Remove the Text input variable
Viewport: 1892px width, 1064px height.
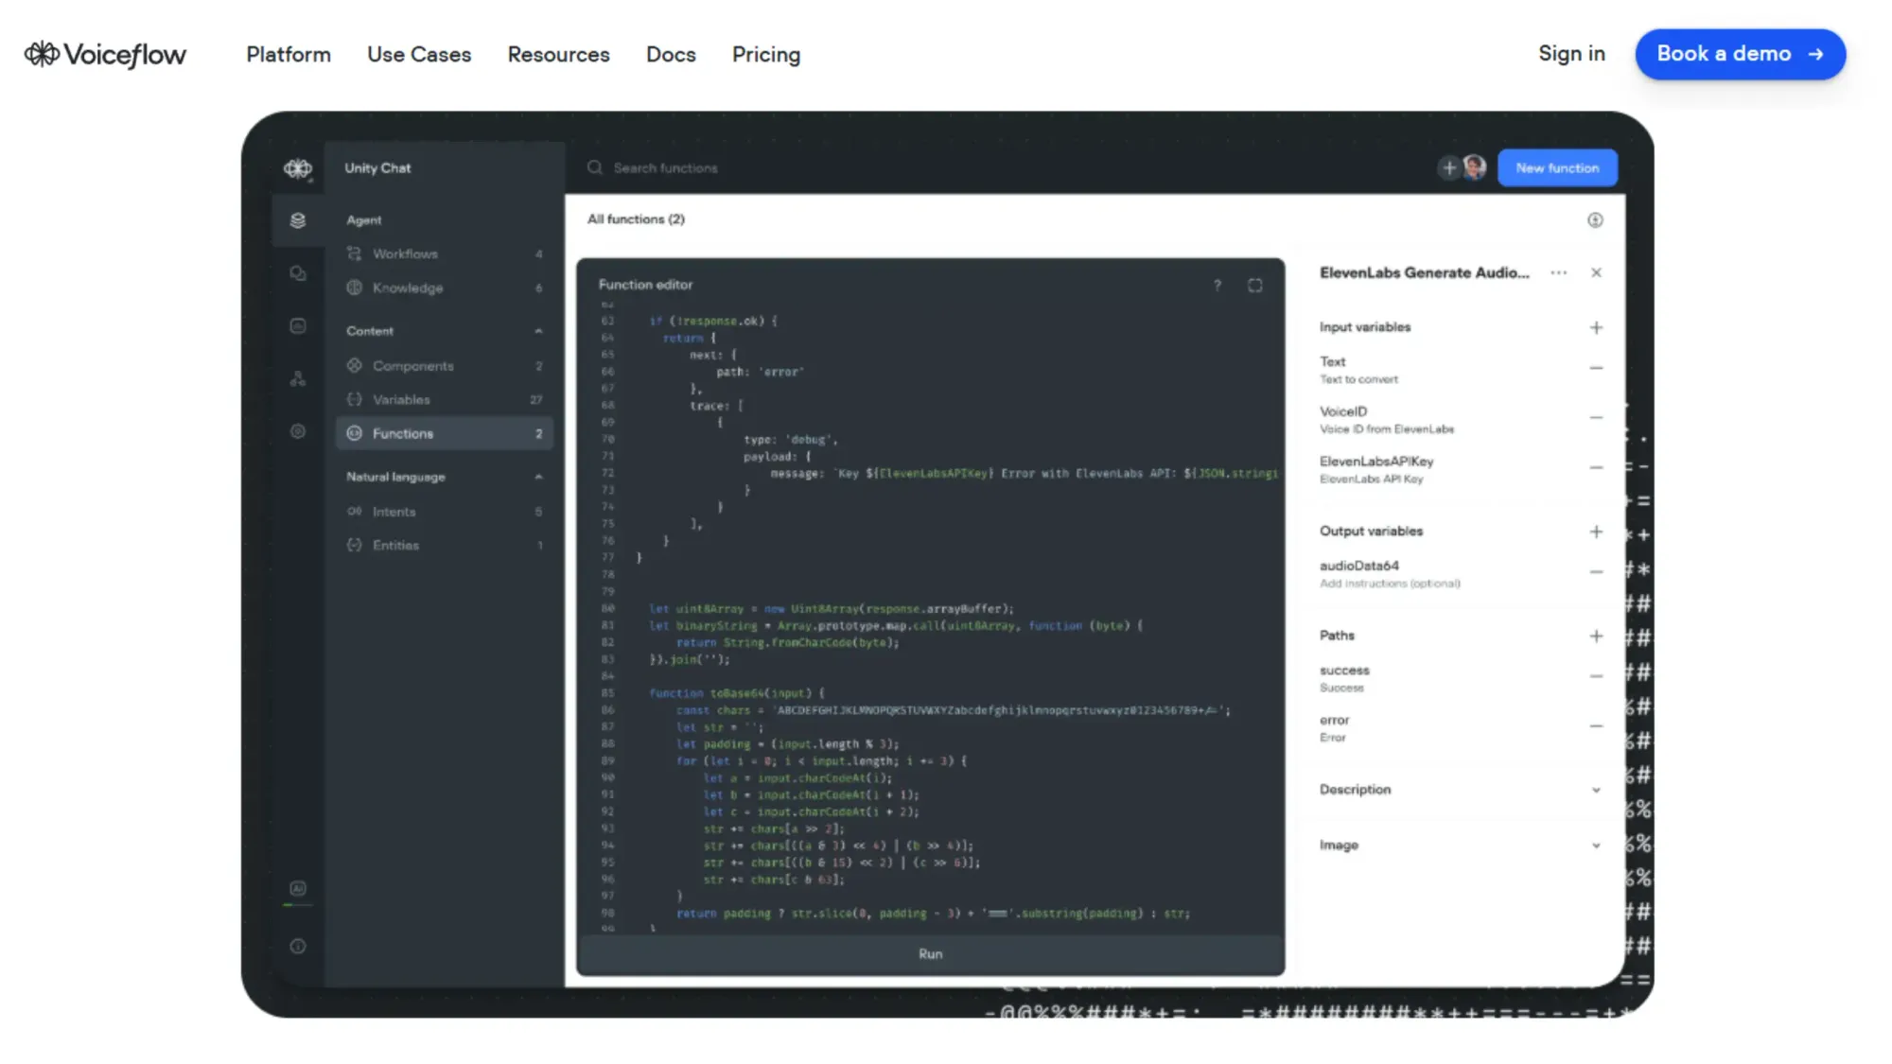point(1597,368)
